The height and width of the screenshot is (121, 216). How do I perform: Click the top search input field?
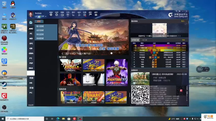[x=110, y=15]
